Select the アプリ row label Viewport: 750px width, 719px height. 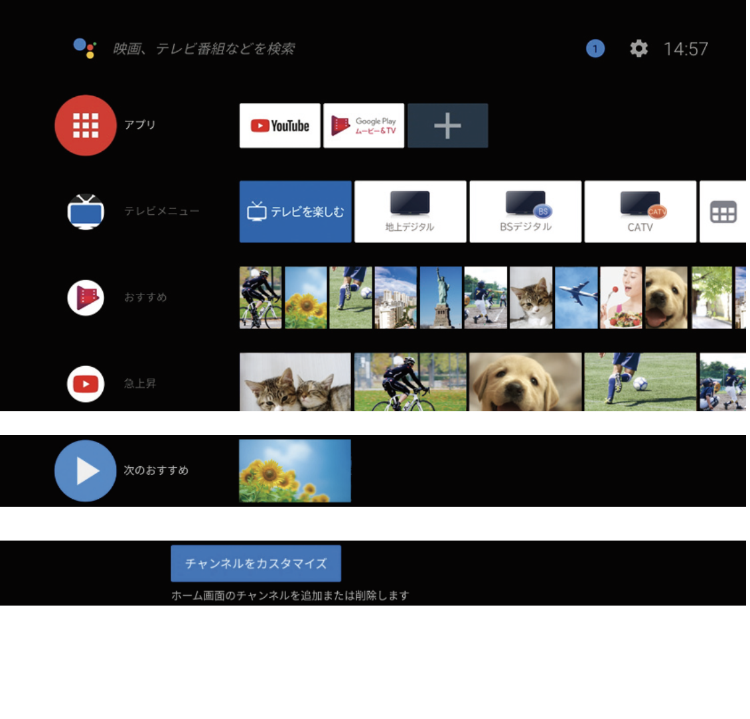139,125
